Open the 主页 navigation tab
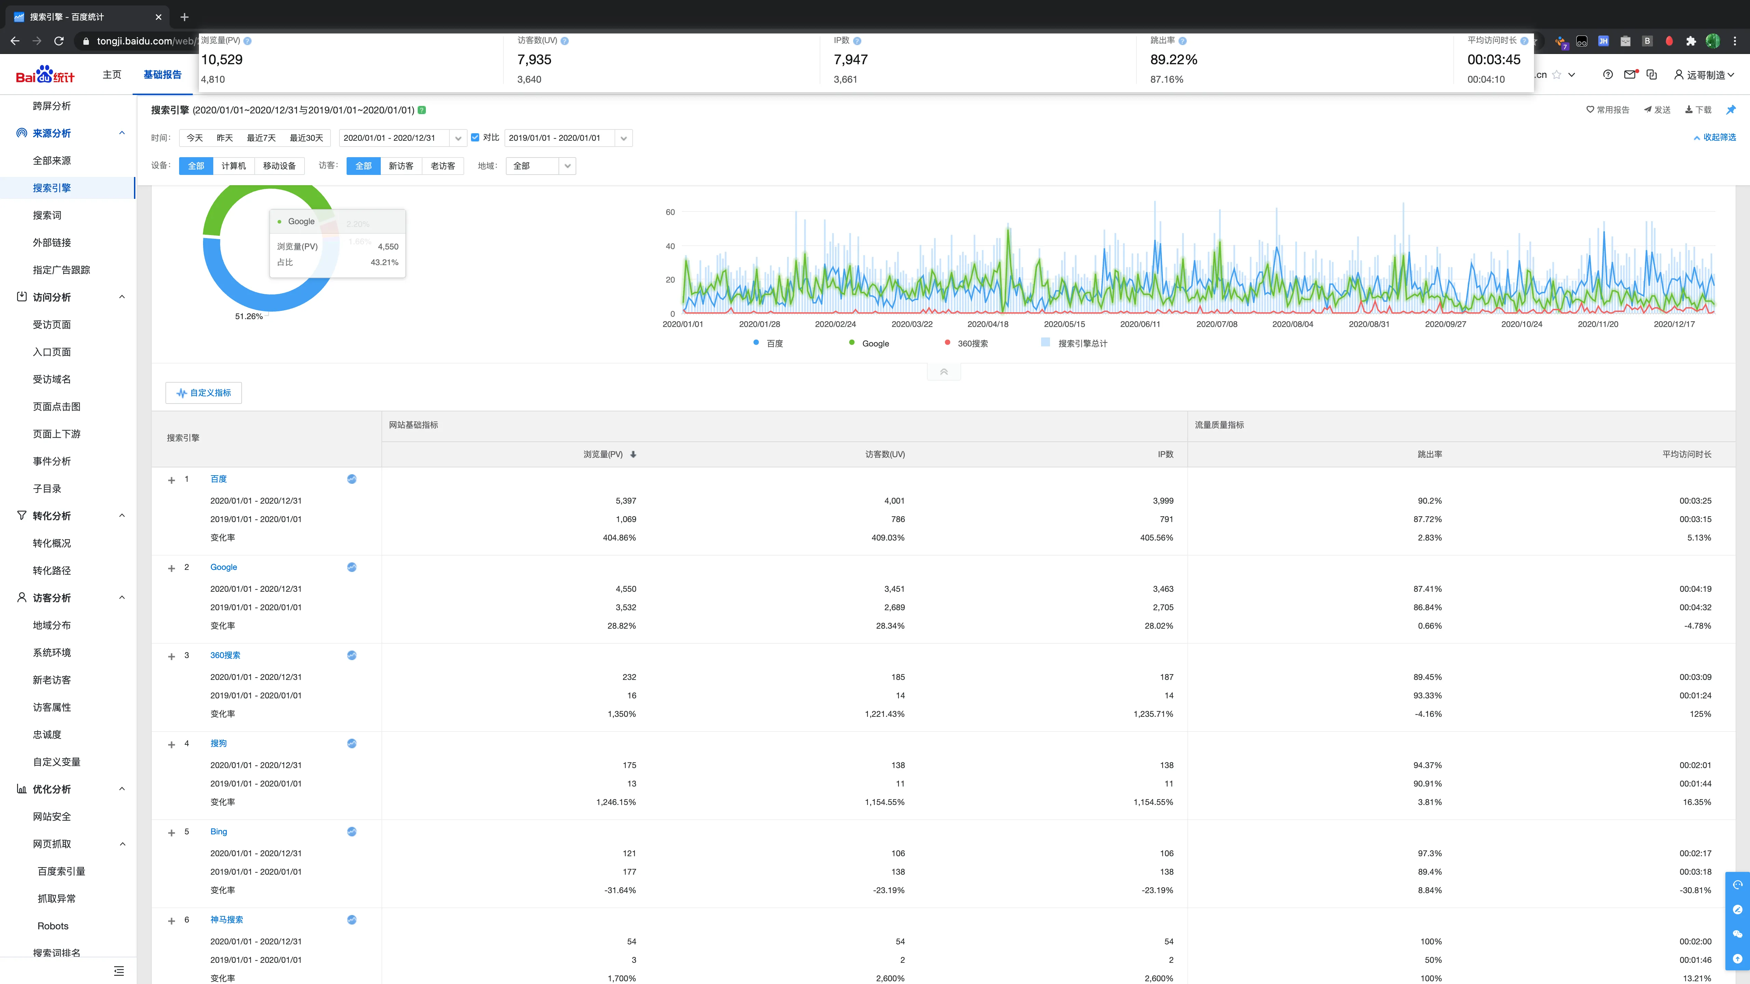The width and height of the screenshot is (1750, 984). (112, 75)
